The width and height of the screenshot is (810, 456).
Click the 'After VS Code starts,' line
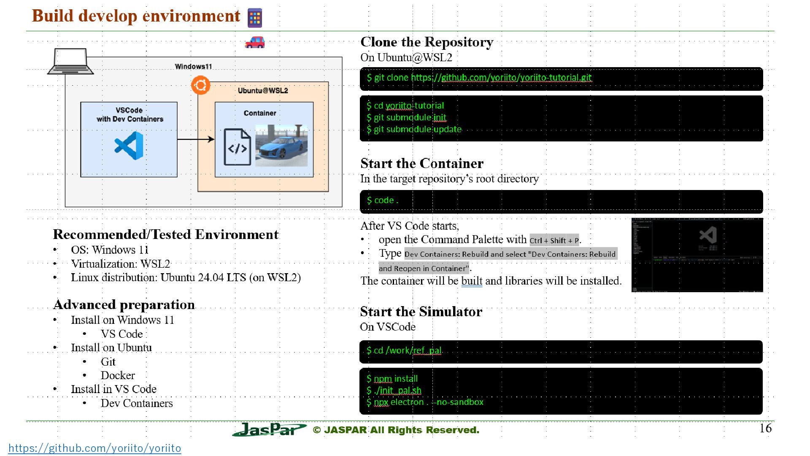pyautogui.click(x=409, y=226)
